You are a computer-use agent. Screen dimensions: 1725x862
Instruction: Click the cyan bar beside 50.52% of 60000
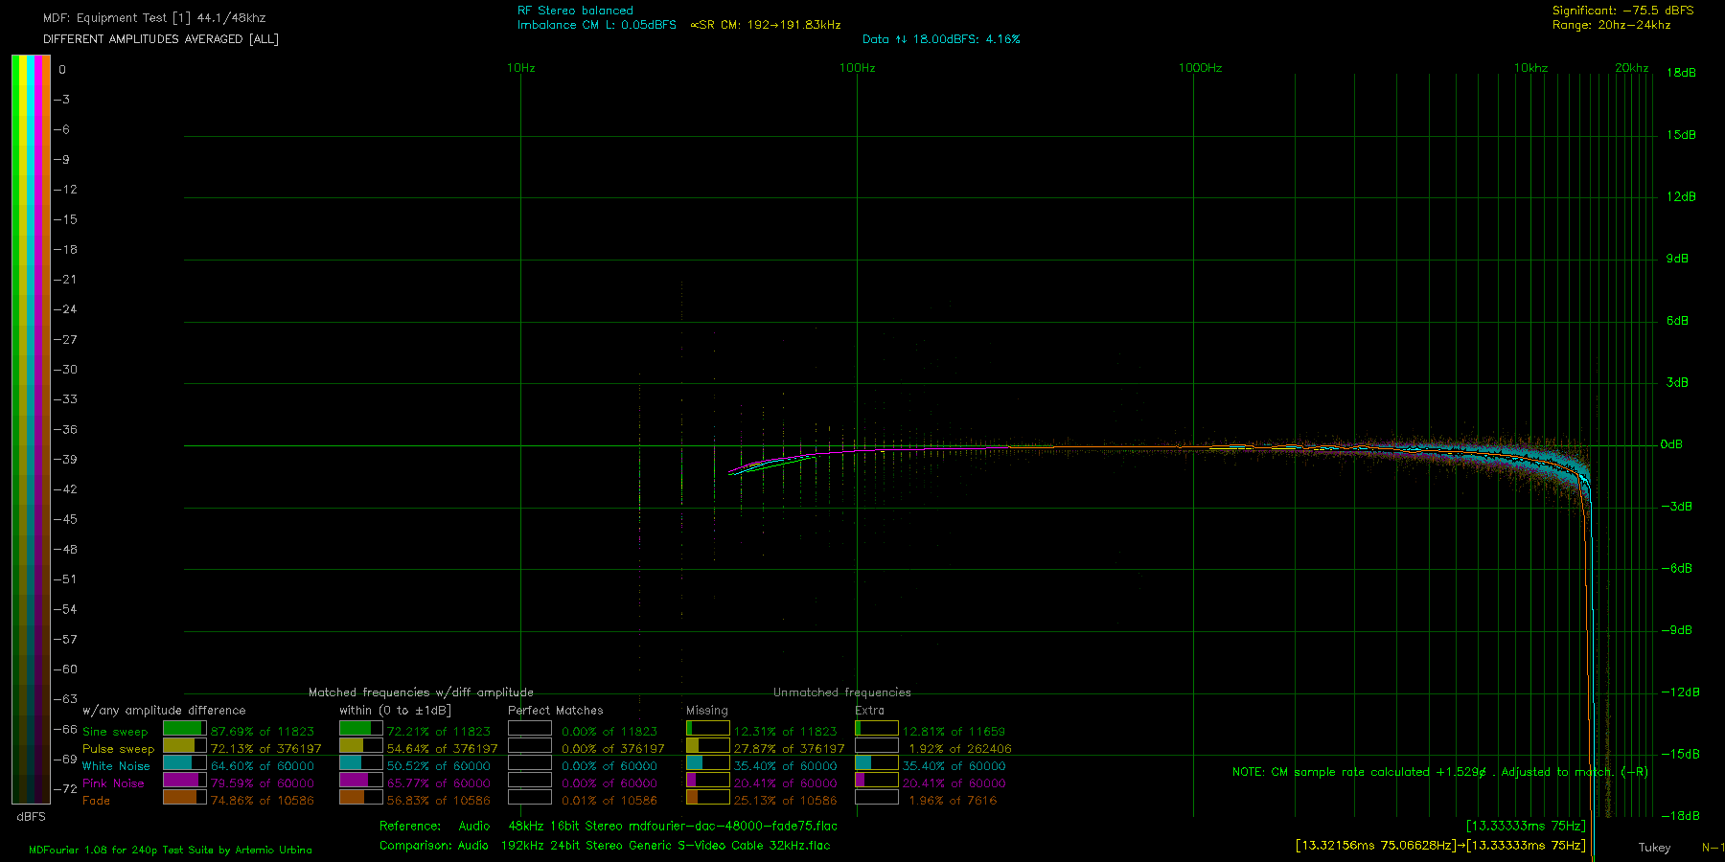360,763
